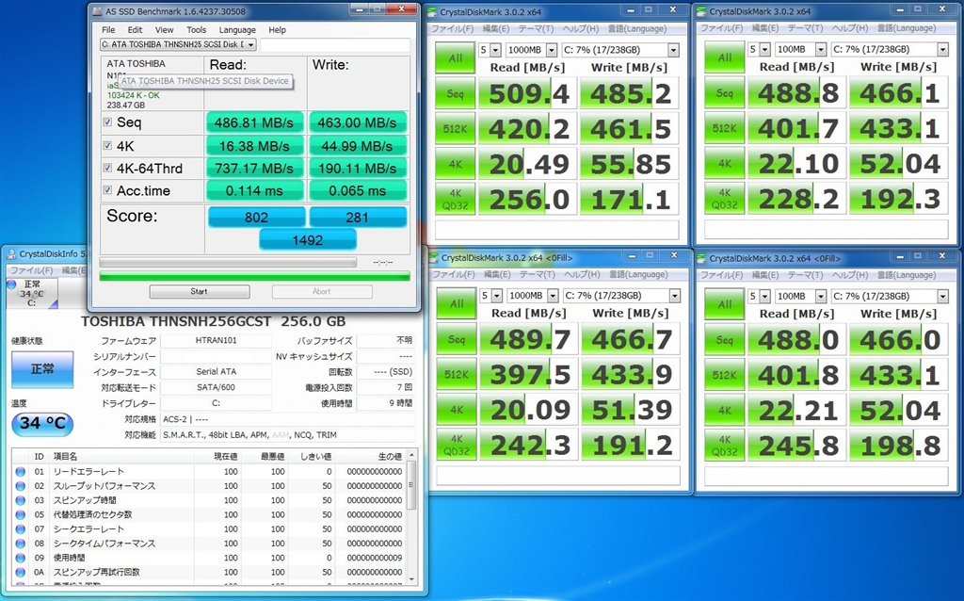Click the status icon next to 使用時間 attribute row
Screen dimensions: 964x601
coord(20,558)
